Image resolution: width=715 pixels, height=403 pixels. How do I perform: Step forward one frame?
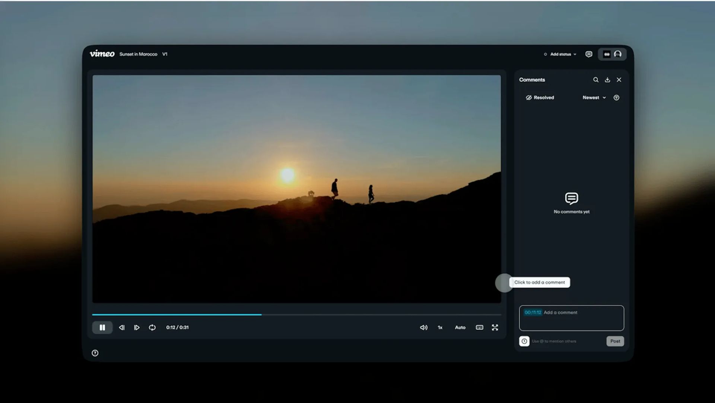tap(137, 328)
